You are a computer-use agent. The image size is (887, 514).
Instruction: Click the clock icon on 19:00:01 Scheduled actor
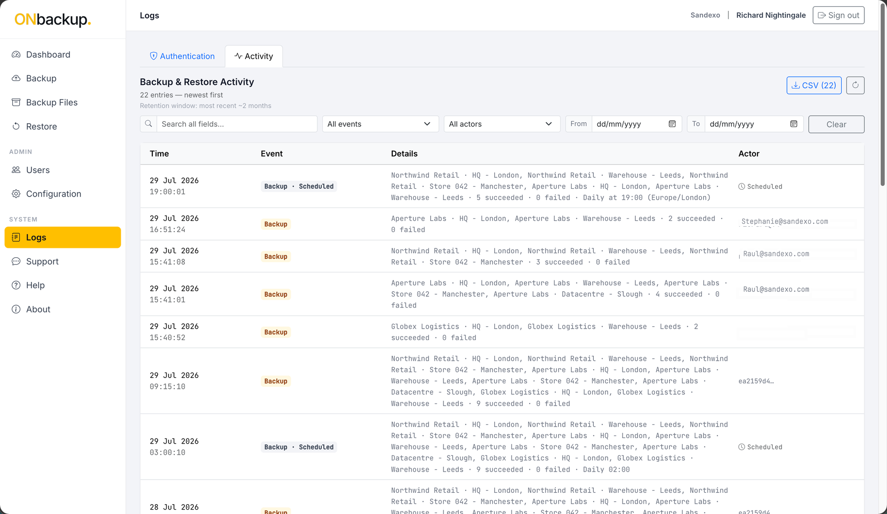(x=742, y=187)
